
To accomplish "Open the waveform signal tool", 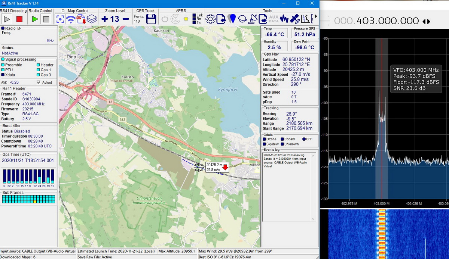I will [284, 19].
